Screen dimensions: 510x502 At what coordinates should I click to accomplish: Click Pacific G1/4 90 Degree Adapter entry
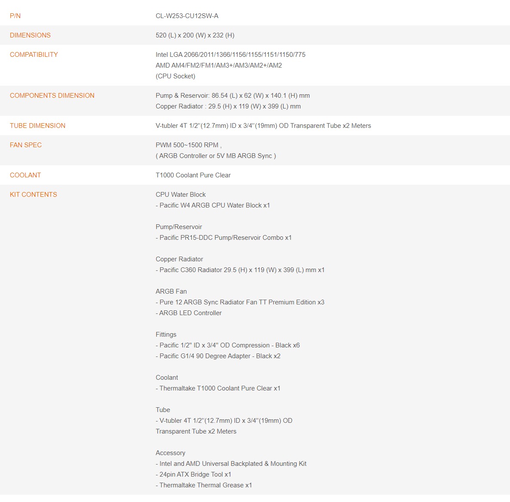point(218,356)
